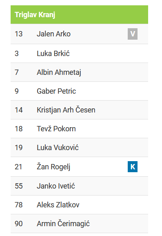Click jersey number 90
This screenshot has height=236, width=162.
coord(19,223)
